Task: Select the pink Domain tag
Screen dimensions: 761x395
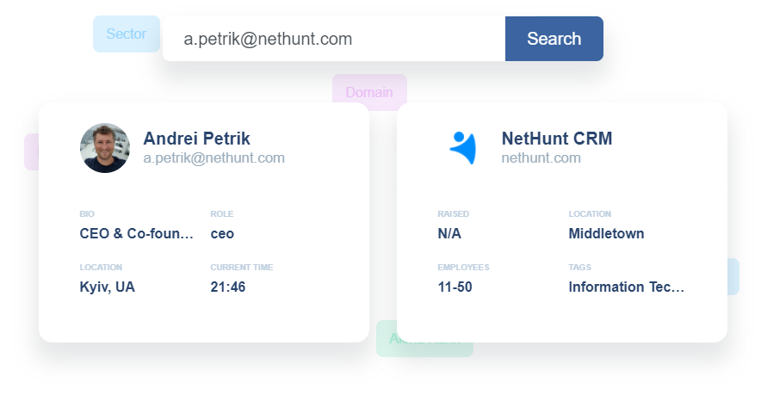Action: (369, 90)
